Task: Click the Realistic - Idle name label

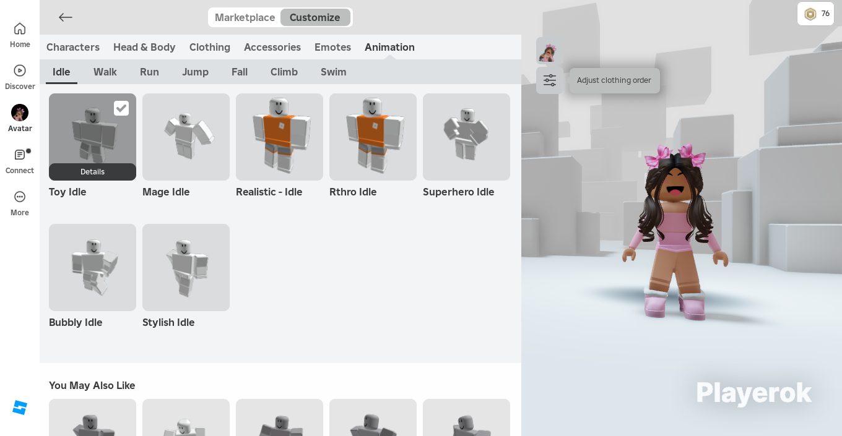Action: (x=269, y=192)
